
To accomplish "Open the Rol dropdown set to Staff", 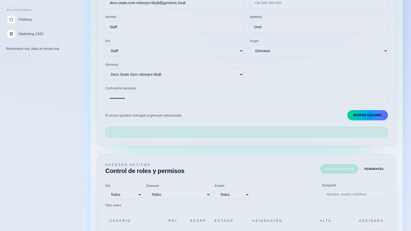I will (174, 51).
